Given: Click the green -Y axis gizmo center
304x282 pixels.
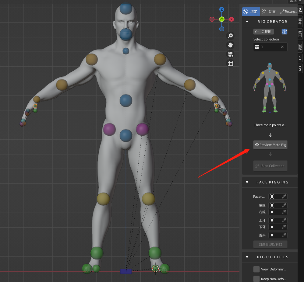Looking at the screenshot, I should pyautogui.click(x=221, y=19).
